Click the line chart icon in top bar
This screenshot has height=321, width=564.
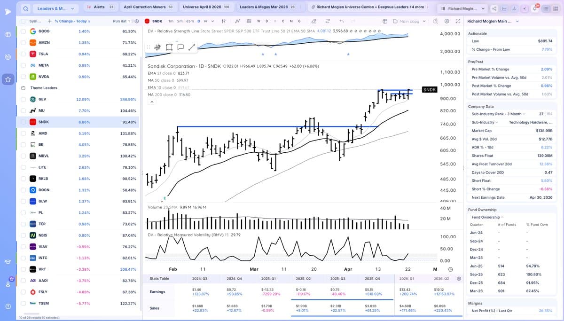click(x=504, y=8)
